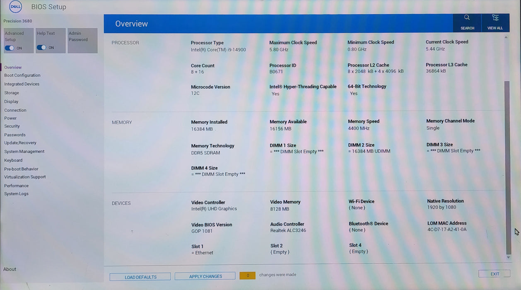Click the 5.80 GHz maximum clock value
Screen dimensions: 521x290
(279, 50)
